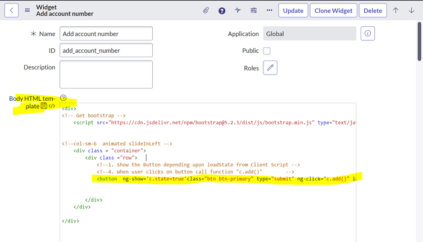Open help with the question mark icon
This screenshot has height=242, width=423.
point(222,11)
